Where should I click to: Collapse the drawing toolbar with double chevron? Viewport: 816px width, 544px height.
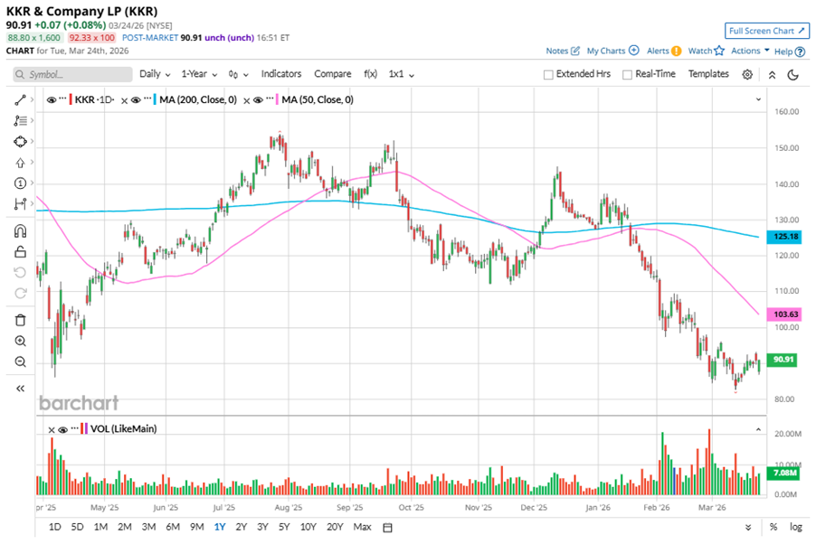[x=20, y=389]
